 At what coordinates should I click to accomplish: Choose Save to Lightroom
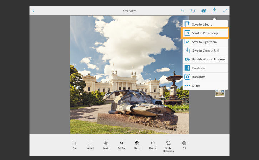tap(205, 42)
